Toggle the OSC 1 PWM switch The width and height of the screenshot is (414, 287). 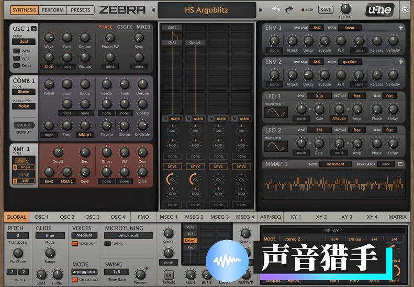(x=16, y=51)
